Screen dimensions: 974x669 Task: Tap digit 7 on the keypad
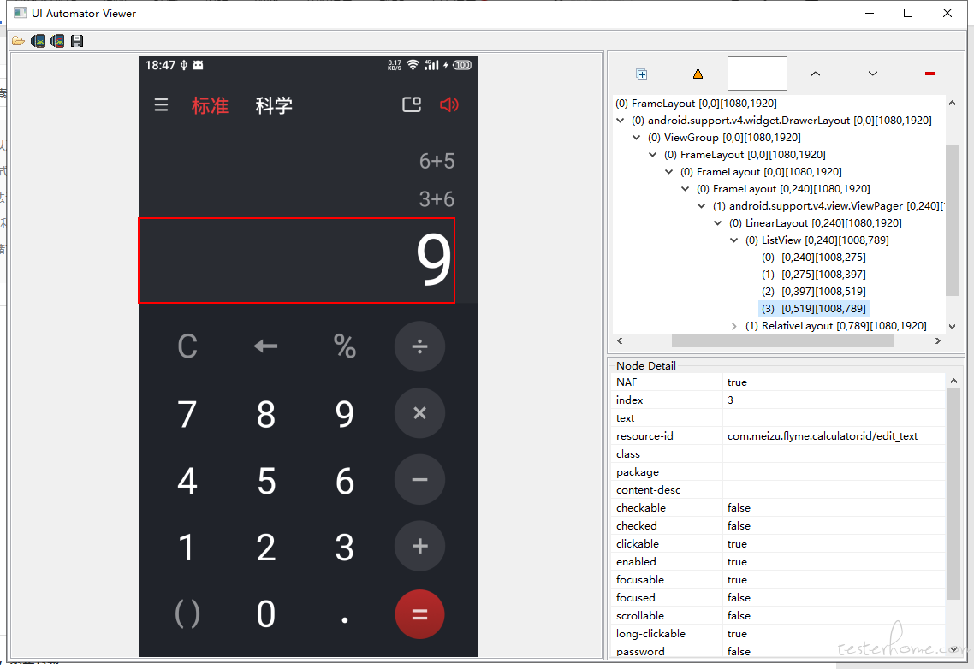tap(187, 414)
